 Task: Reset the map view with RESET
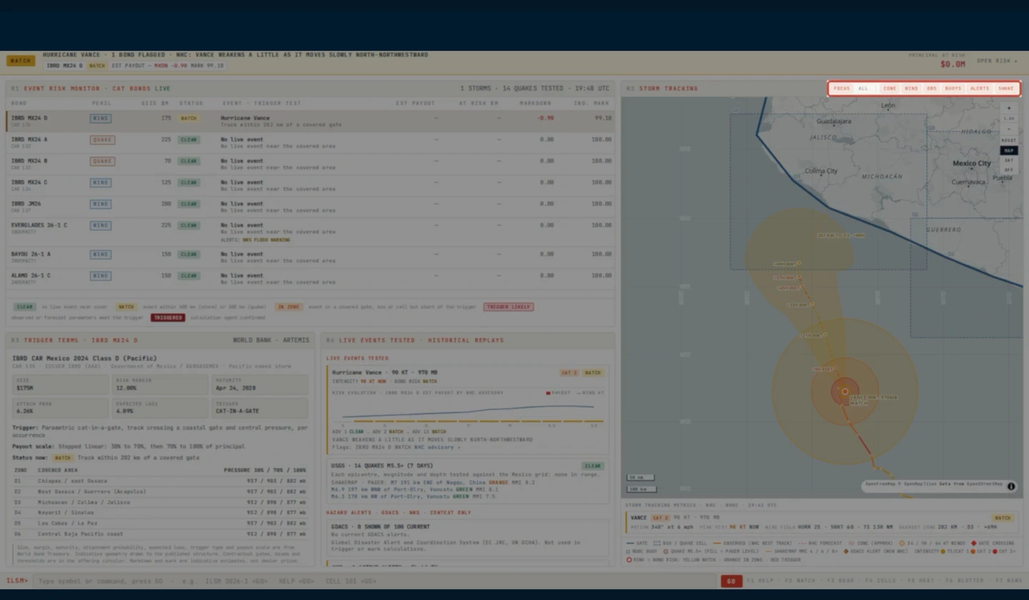coord(1008,140)
